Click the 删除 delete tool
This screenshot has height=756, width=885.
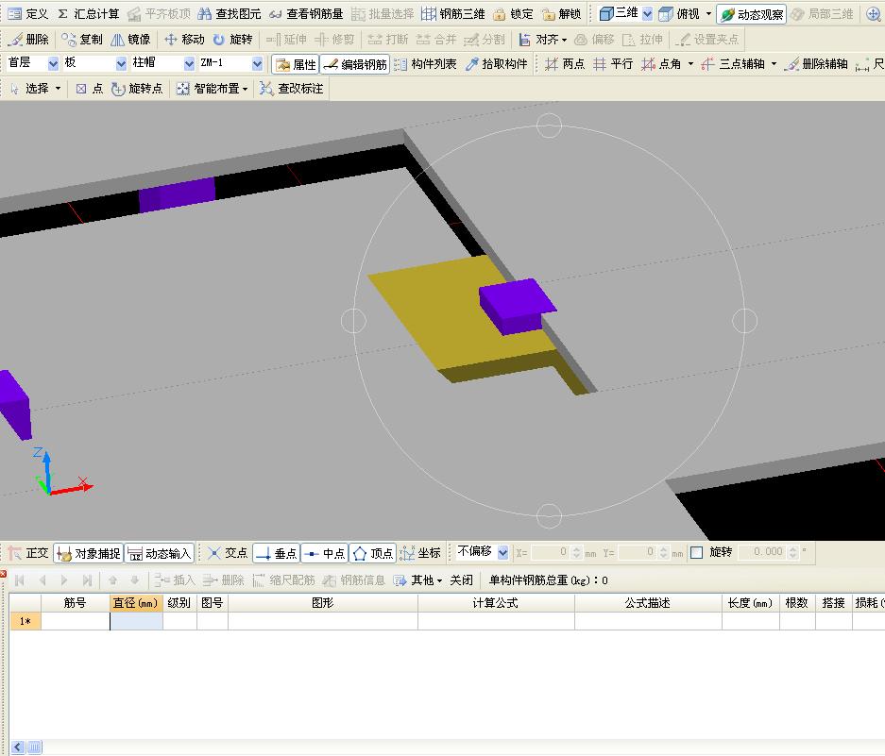coord(28,39)
